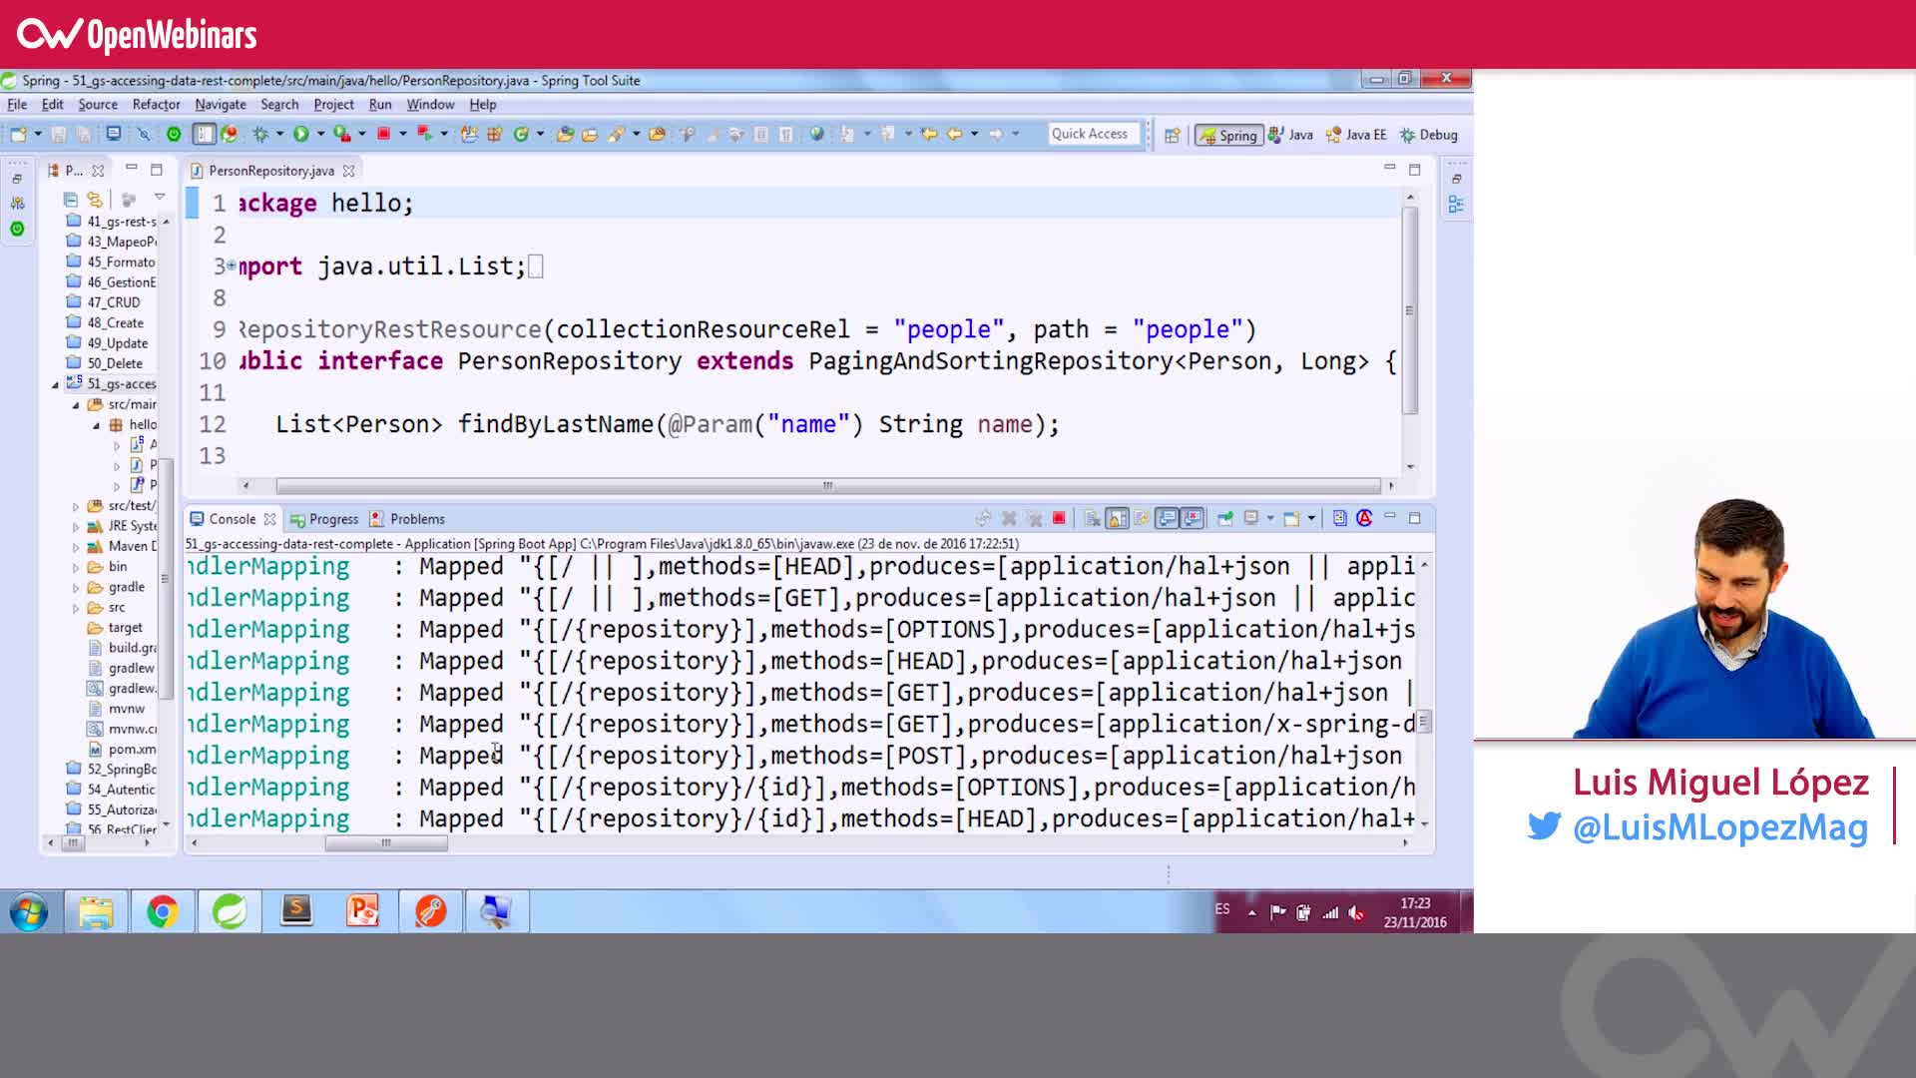This screenshot has width=1916, height=1078.
Task: Click the Save file icon
Action: point(58,133)
